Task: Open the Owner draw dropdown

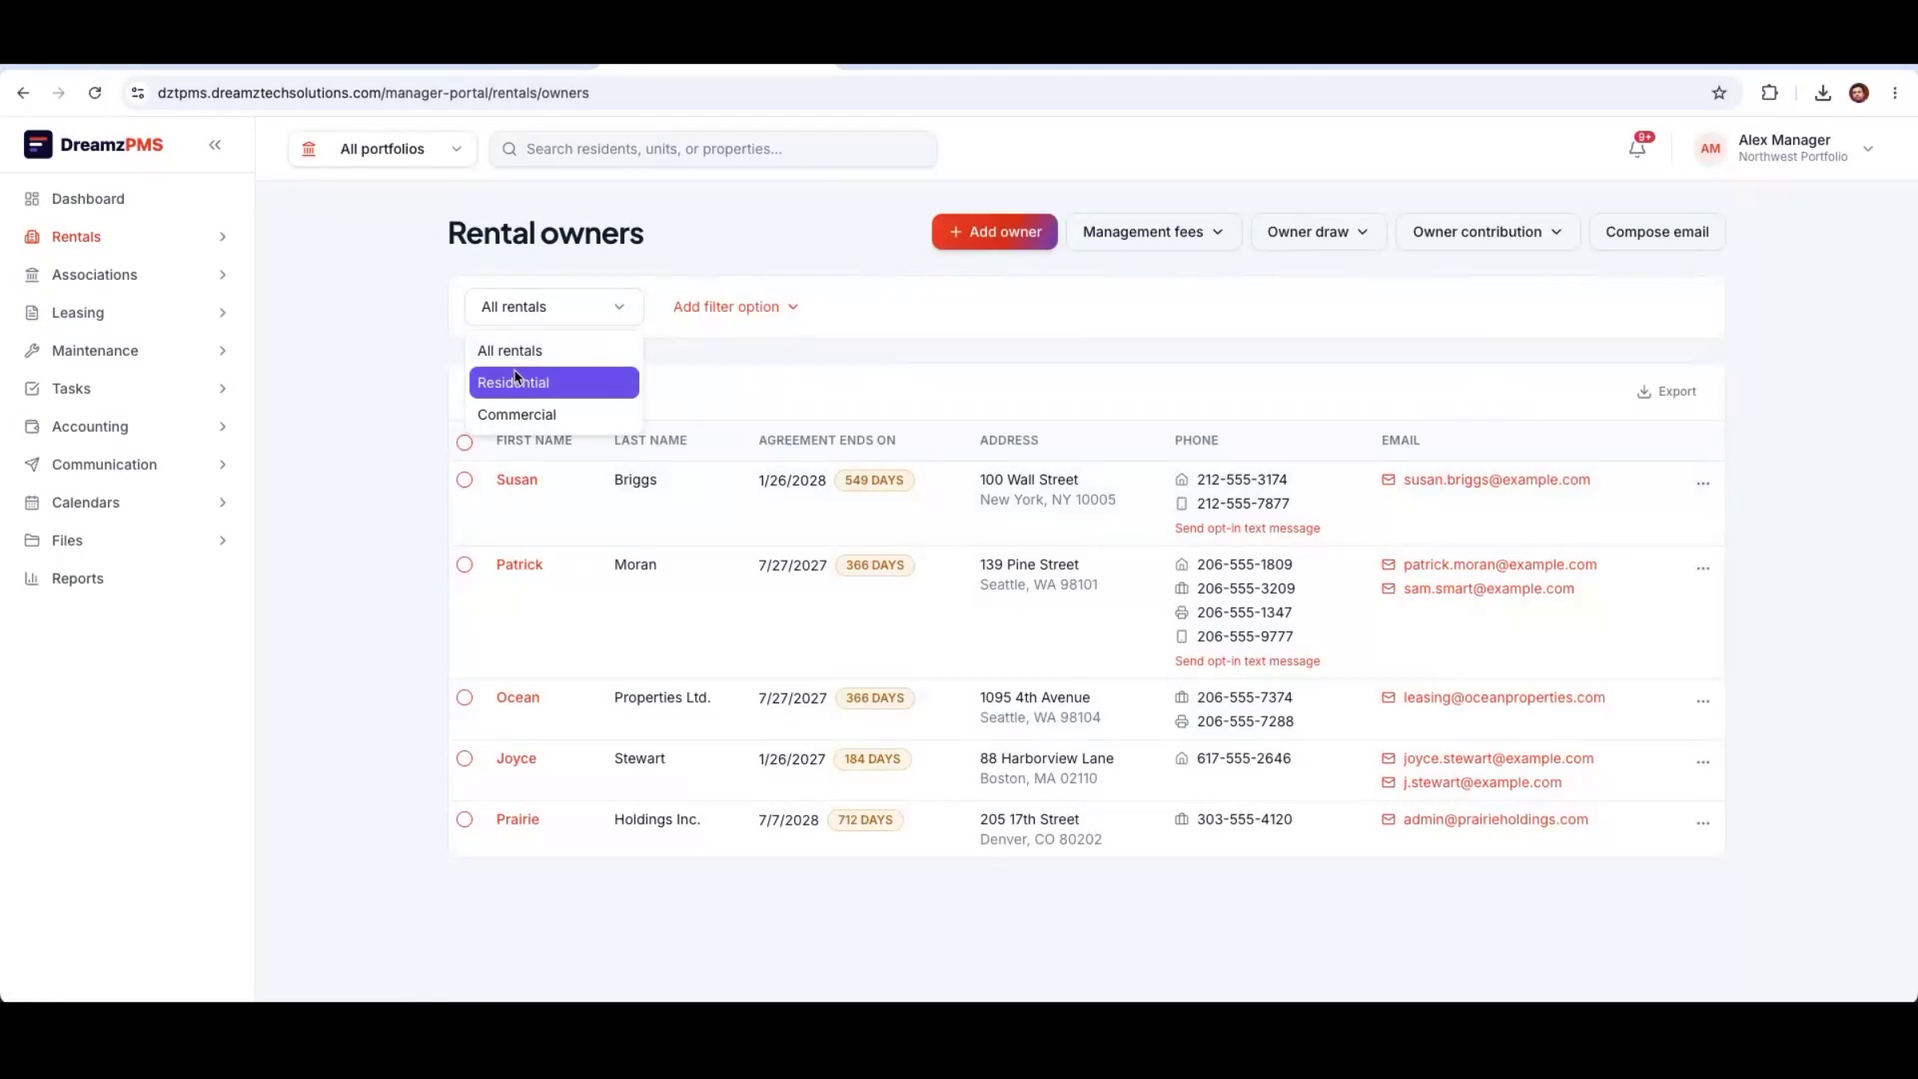Action: [1318, 232]
